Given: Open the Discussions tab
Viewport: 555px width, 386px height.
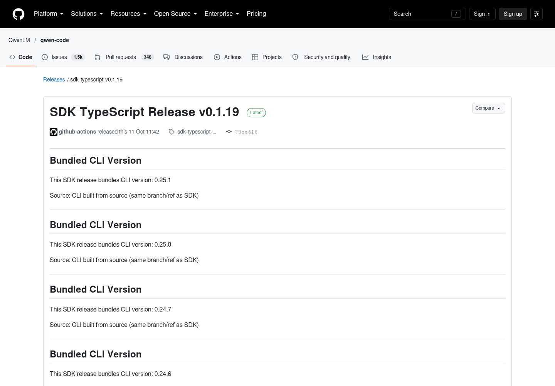Looking at the screenshot, I should [x=183, y=57].
